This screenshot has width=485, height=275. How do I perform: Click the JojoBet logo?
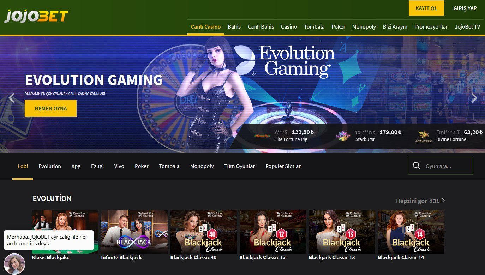pos(36,16)
